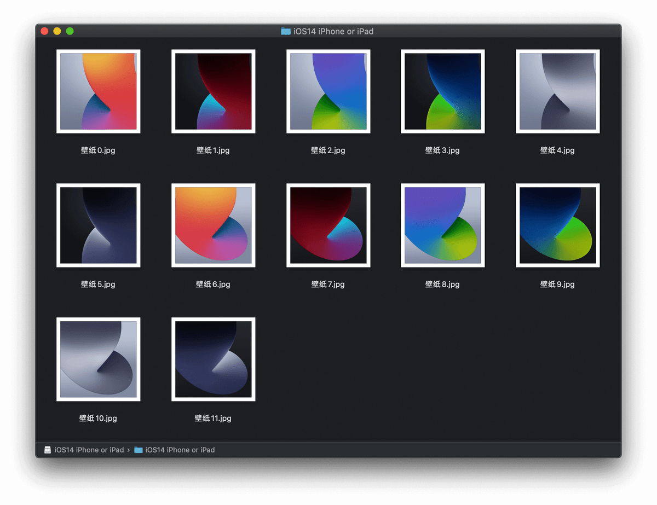Close the Finder window with the red button
Screen dimensions: 657x505
(44, 31)
